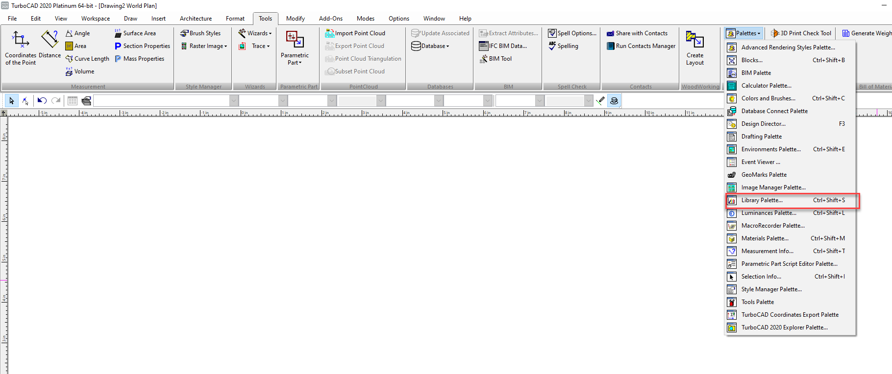The width and height of the screenshot is (892, 374).
Task: Select the Coordinates of the Point tool
Action: (x=21, y=47)
